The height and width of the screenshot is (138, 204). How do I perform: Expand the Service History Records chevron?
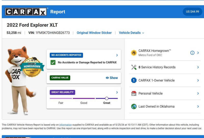198,67
